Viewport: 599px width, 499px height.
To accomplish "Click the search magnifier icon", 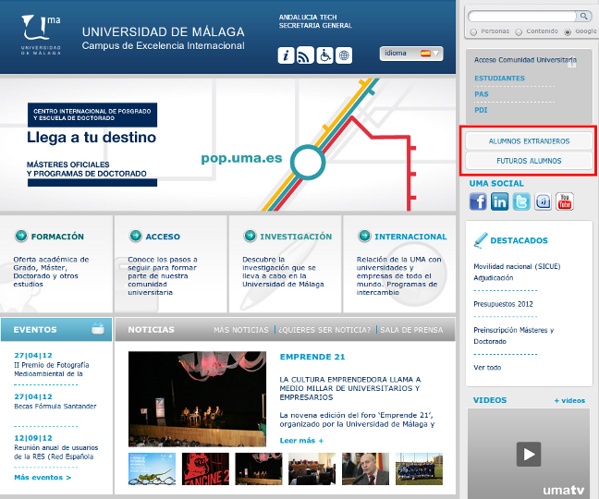I will 583,16.
